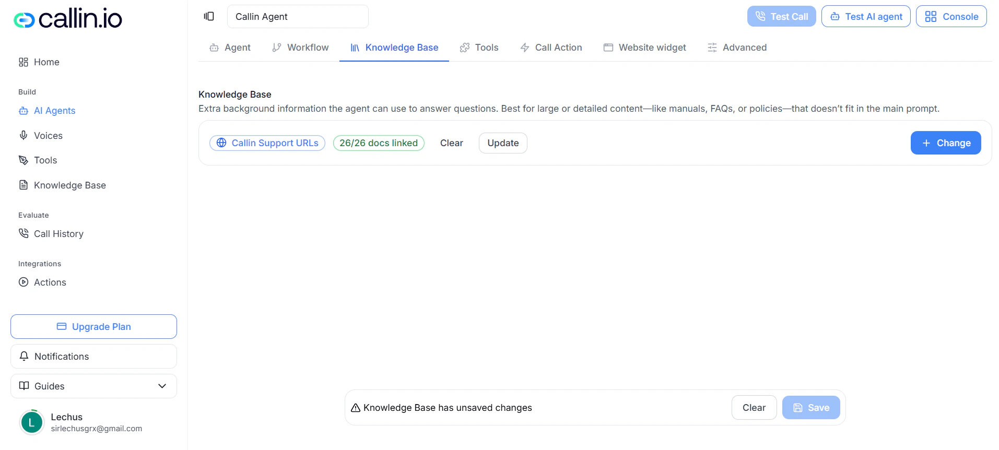Click the AI Agents robot icon
Viewport: 999px width, 450px height.
[x=23, y=111]
